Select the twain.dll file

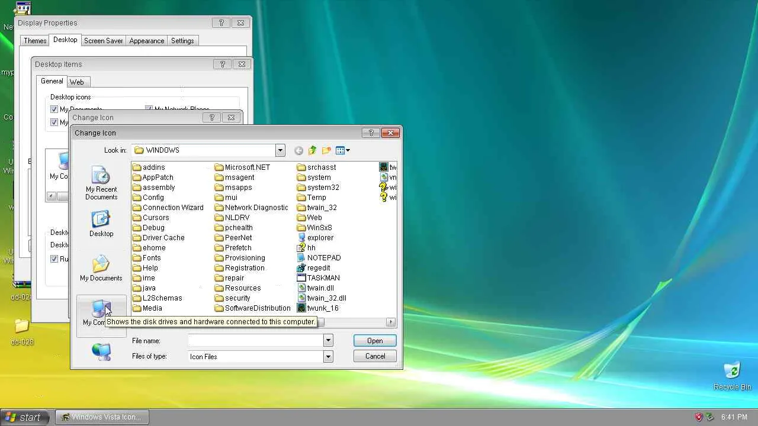click(316, 288)
